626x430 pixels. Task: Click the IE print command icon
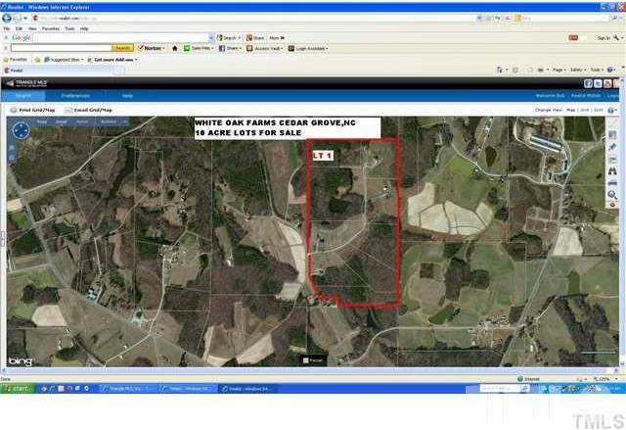tap(542, 70)
